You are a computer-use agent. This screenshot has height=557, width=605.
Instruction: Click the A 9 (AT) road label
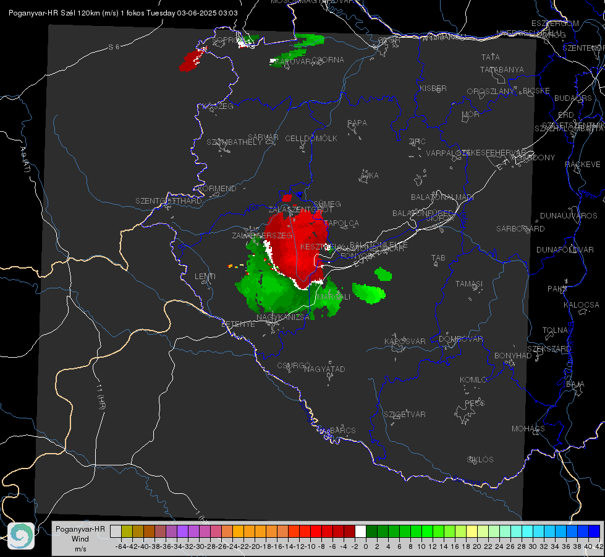[x=25, y=160]
